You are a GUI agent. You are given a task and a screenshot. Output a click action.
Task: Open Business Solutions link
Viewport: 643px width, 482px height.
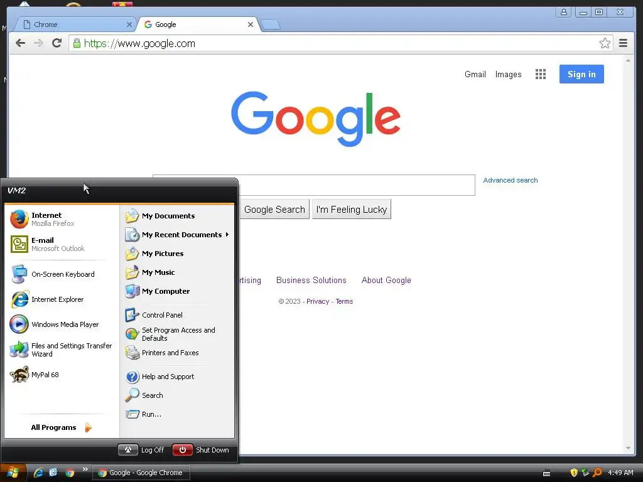coord(311,281)
